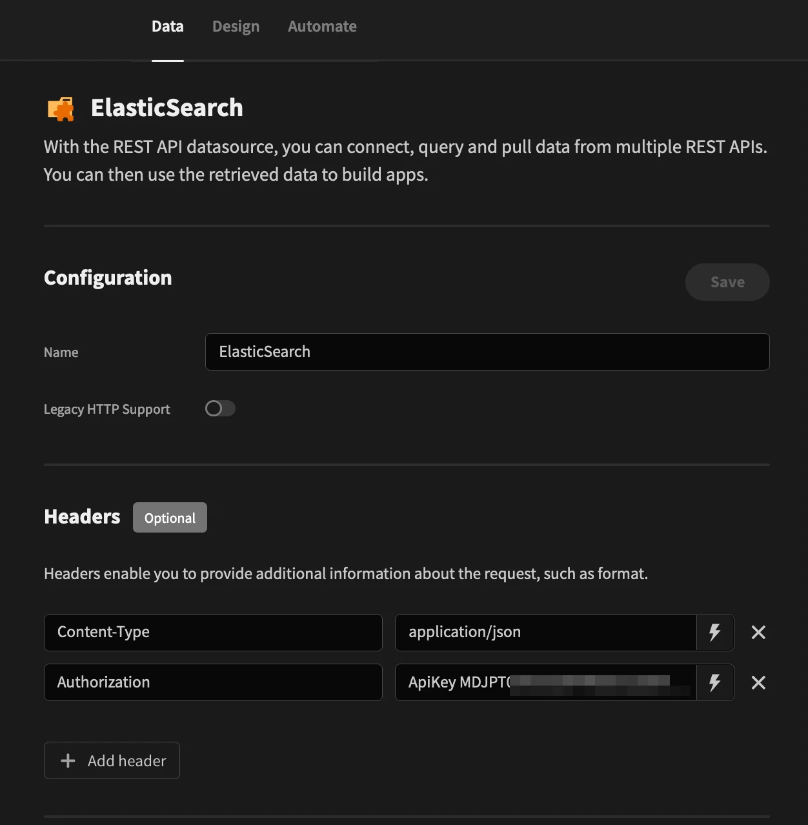Click the Legacy HTTP Support label
The height and width of the screenshot is (825, 808).
tap(107, 409)
